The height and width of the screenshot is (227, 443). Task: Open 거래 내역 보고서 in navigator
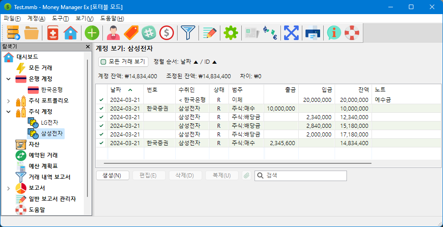pyautogui.click(x=50, y=177)
